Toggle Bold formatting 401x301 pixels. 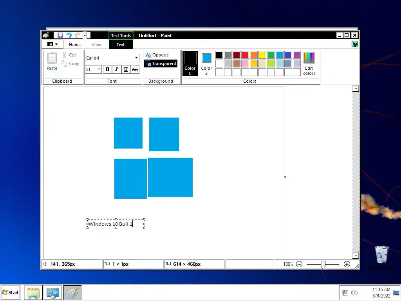click(107, 69)
